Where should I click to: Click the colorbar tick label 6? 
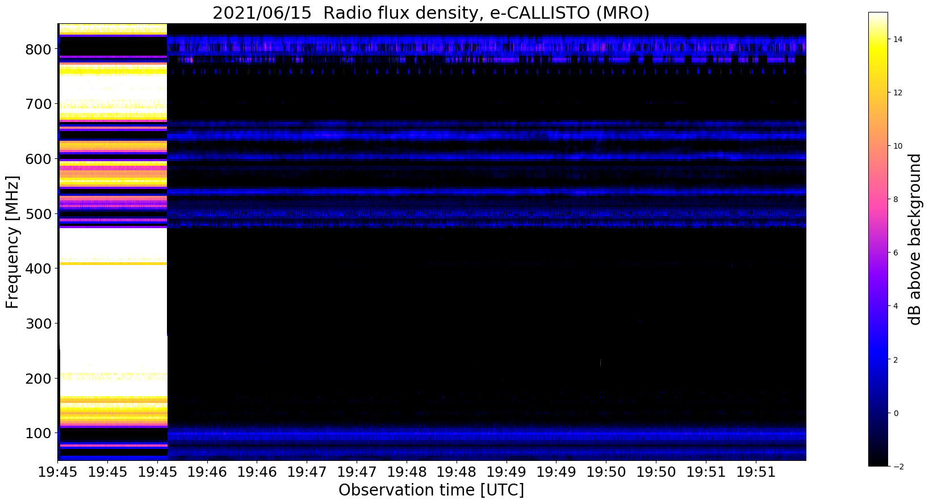coord(896,253)
